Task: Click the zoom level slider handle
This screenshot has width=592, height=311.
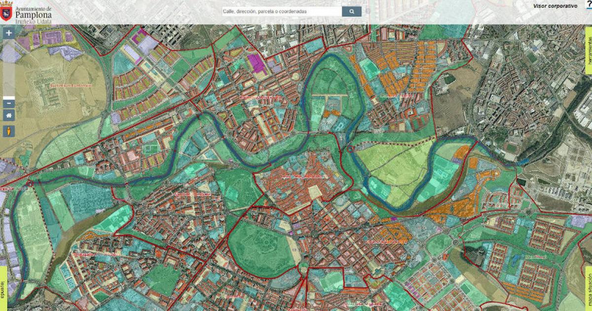Action: 9,97
